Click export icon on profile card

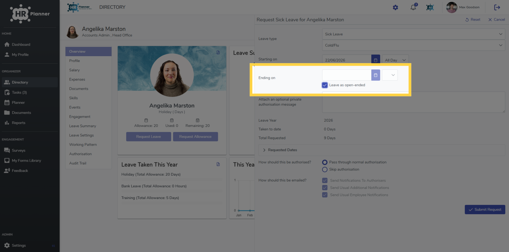coord(218,52)
